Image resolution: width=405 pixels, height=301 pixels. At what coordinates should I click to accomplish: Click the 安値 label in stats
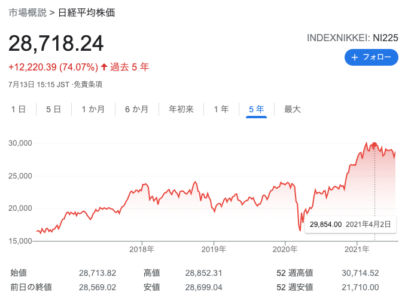click(x=152, y=287)
